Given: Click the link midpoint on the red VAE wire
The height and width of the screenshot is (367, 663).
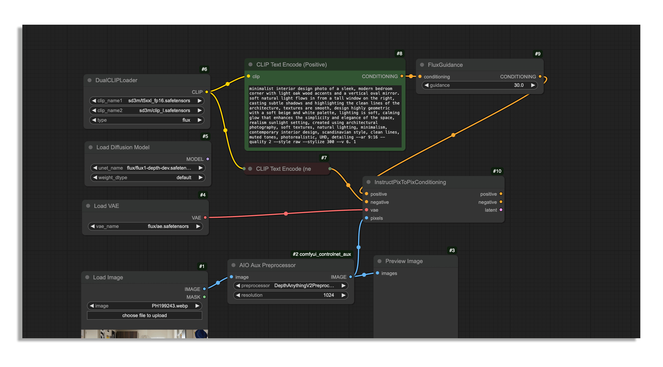Looking at the screenshot, I should 286,214.
